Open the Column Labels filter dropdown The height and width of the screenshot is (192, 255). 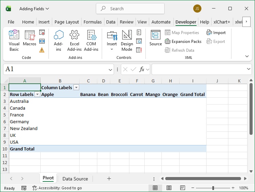76,87
